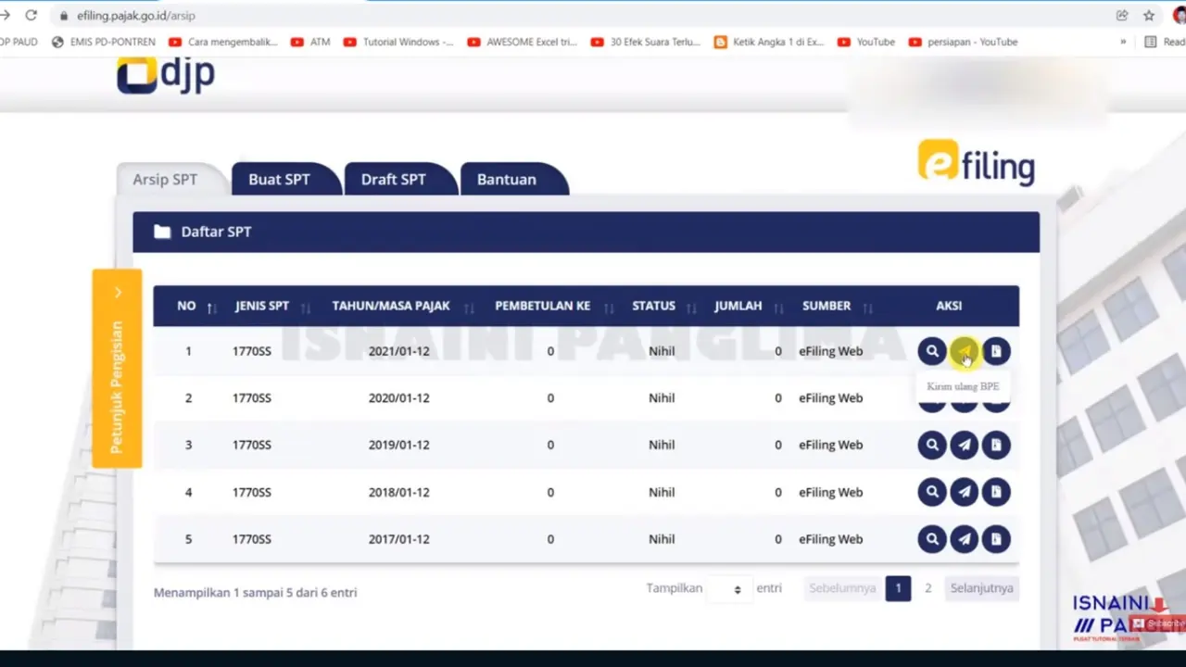Click the paper-plane resend icon in the 2018/01-12 row
Screen dimensions: 1186x667
pyautogui.click(x=964, y=492)
